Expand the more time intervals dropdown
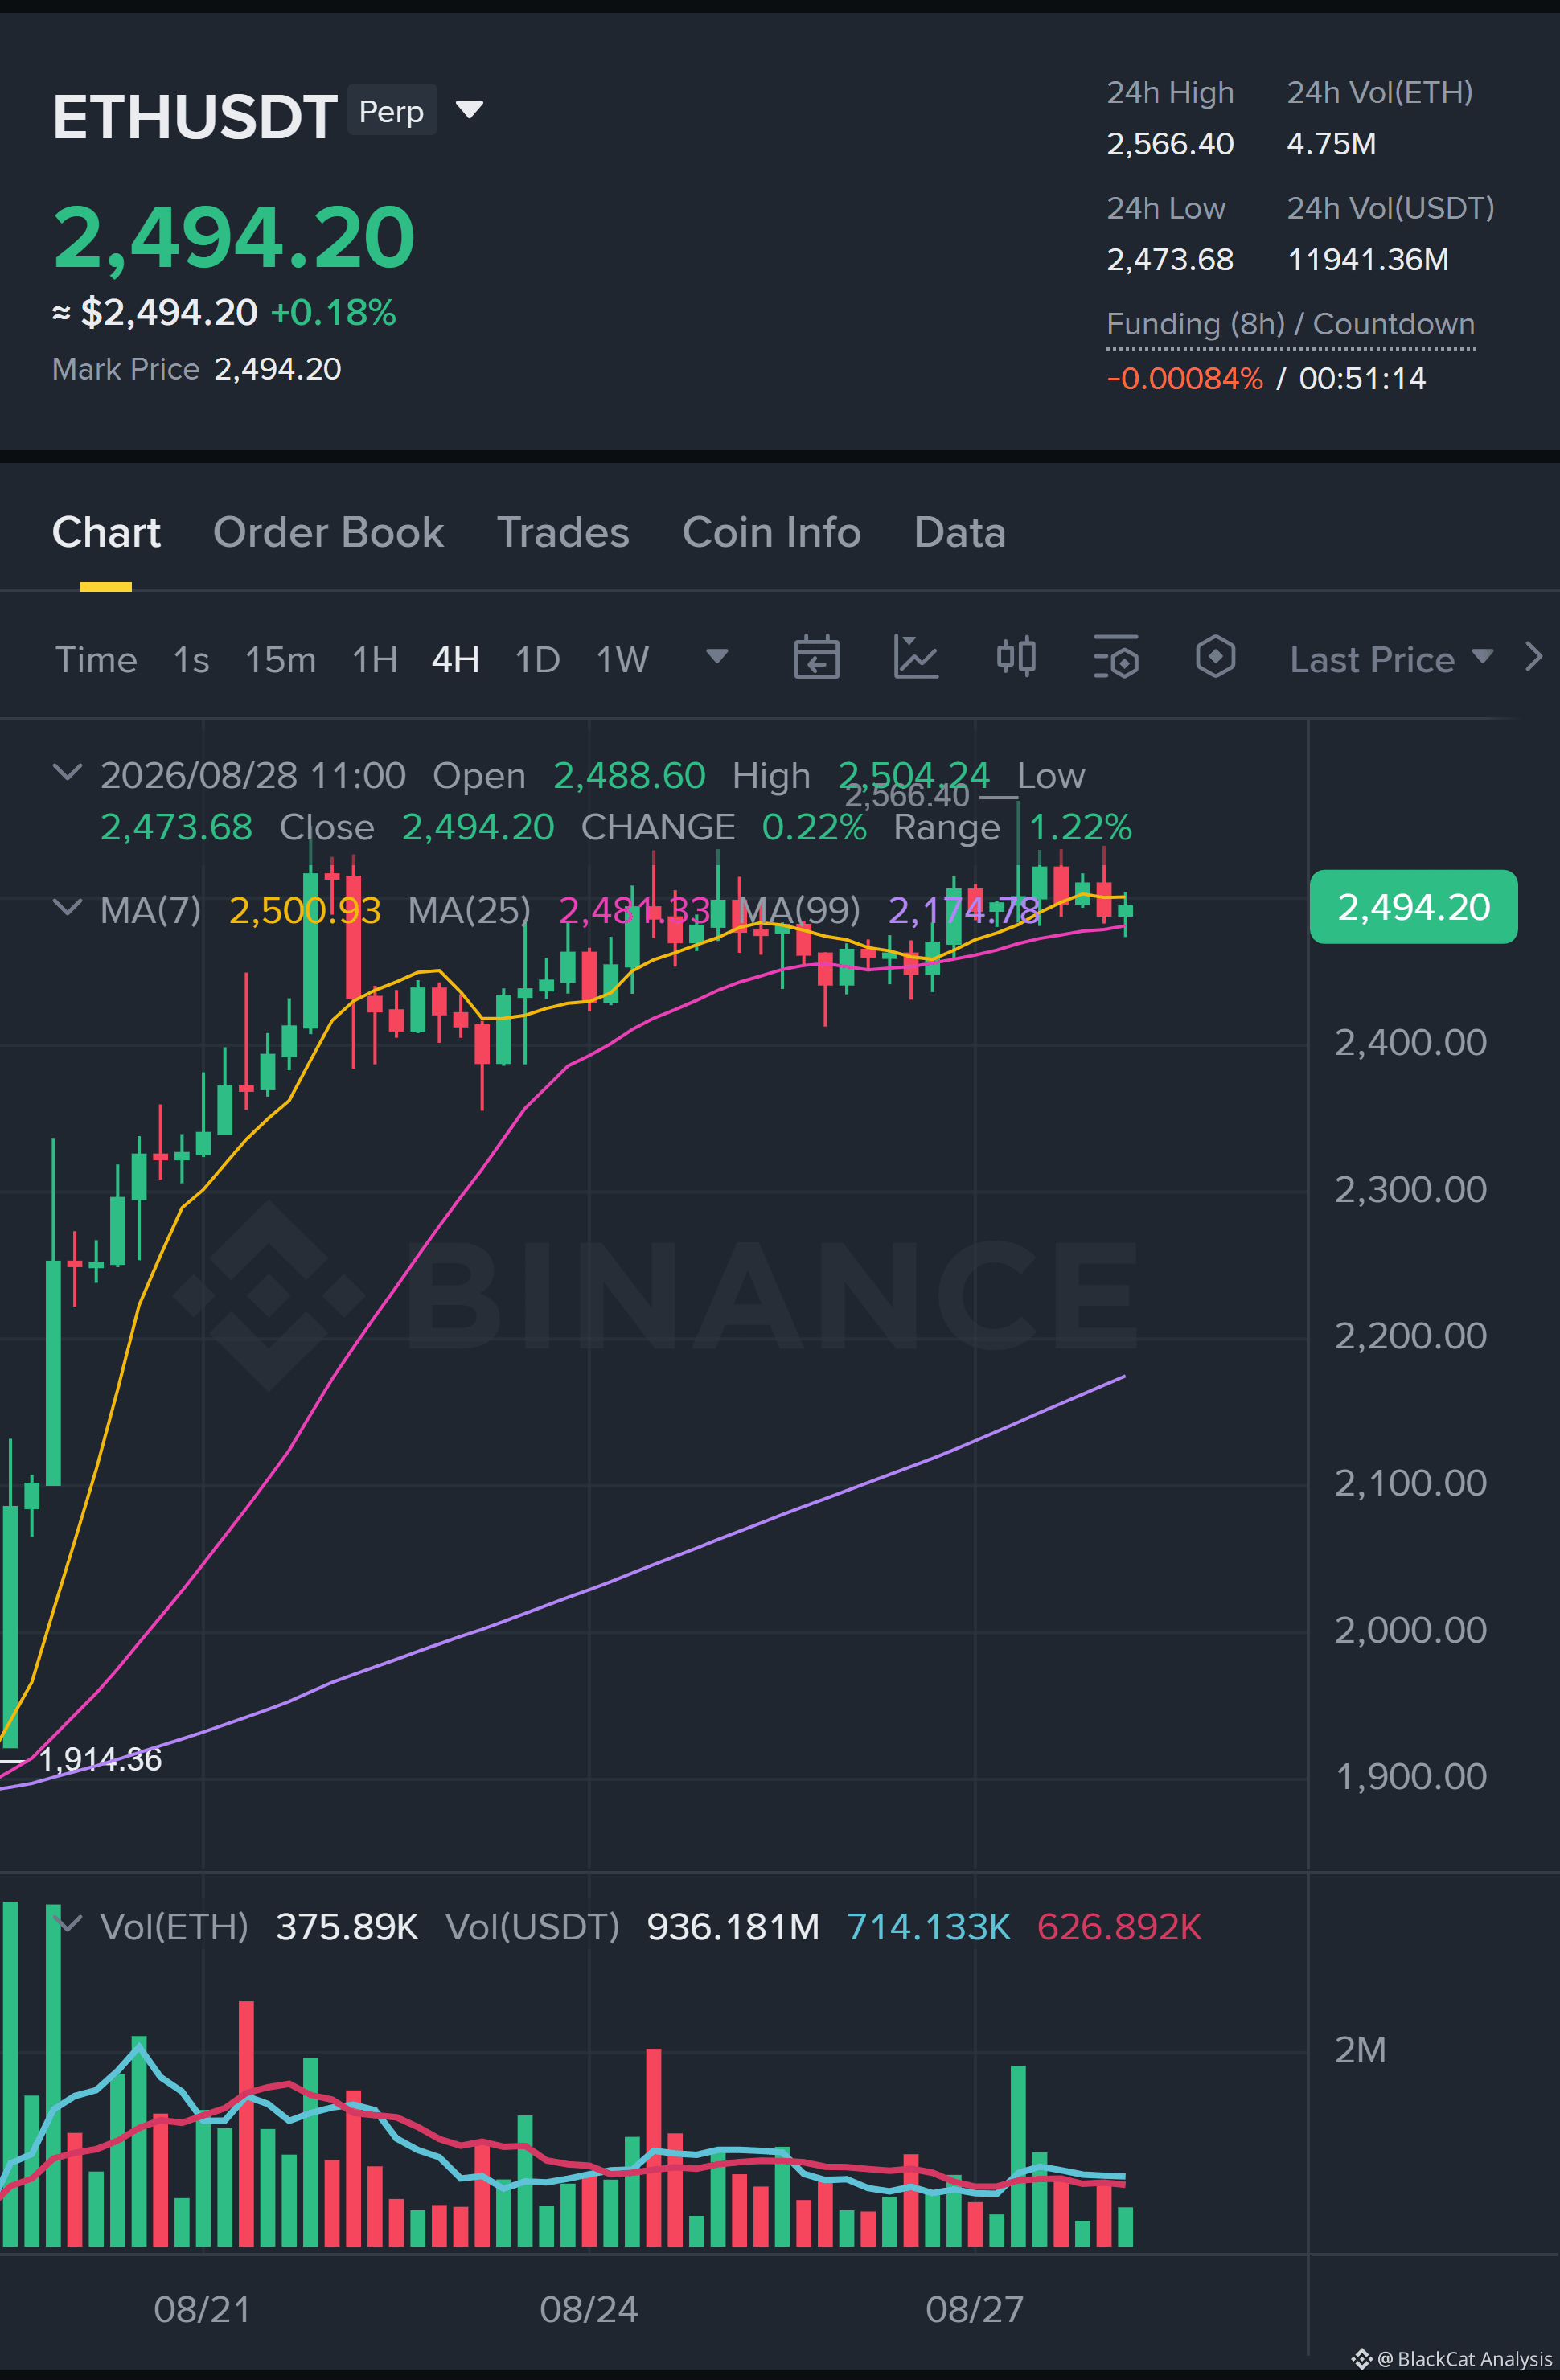Image resolution: width=1560 pixels, height=2380 pixels. coord(717,657)
